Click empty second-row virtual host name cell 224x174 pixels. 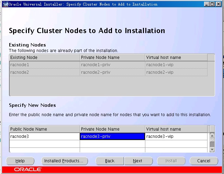click(176, 144)
